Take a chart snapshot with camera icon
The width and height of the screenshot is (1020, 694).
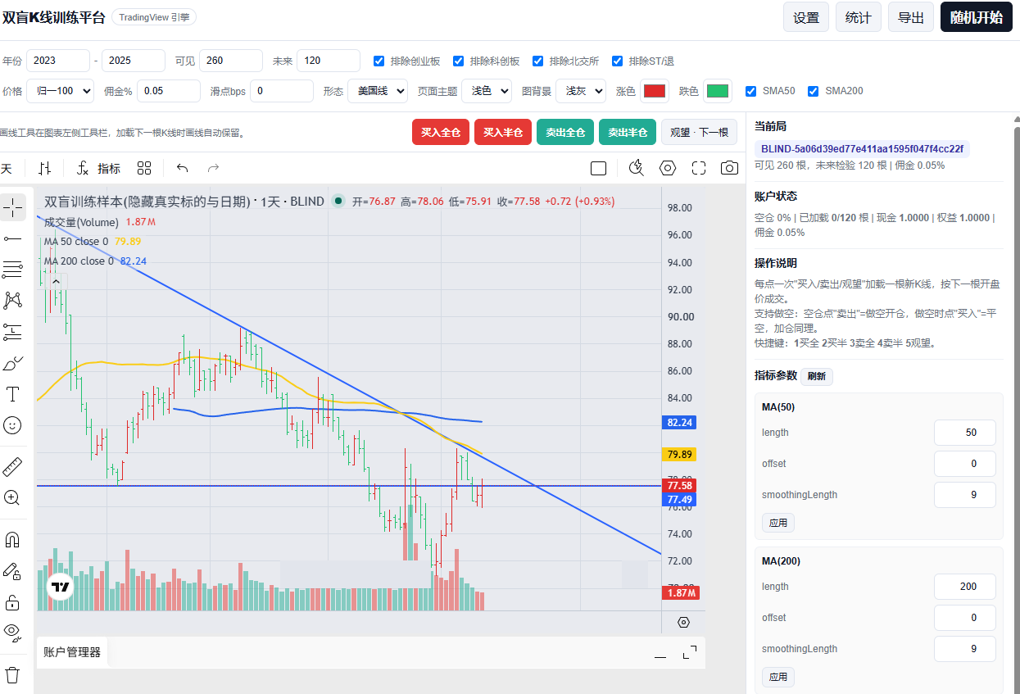(729, 168)
